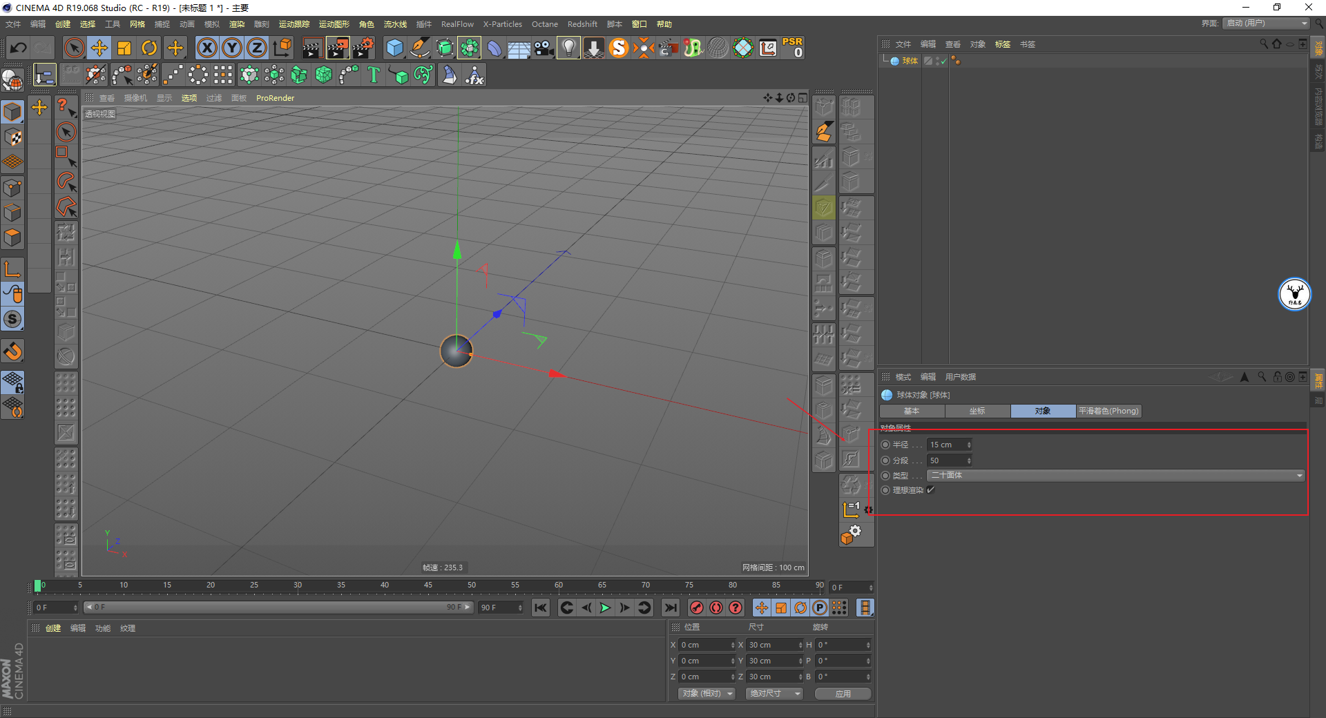This screenshot has height=718, width=1326.
Task: Add a Camera object
Action: (x=544, y=48)
